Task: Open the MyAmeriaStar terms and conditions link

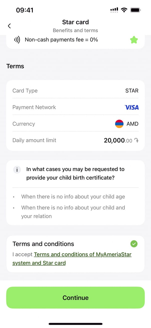Action: pos(82,254)
